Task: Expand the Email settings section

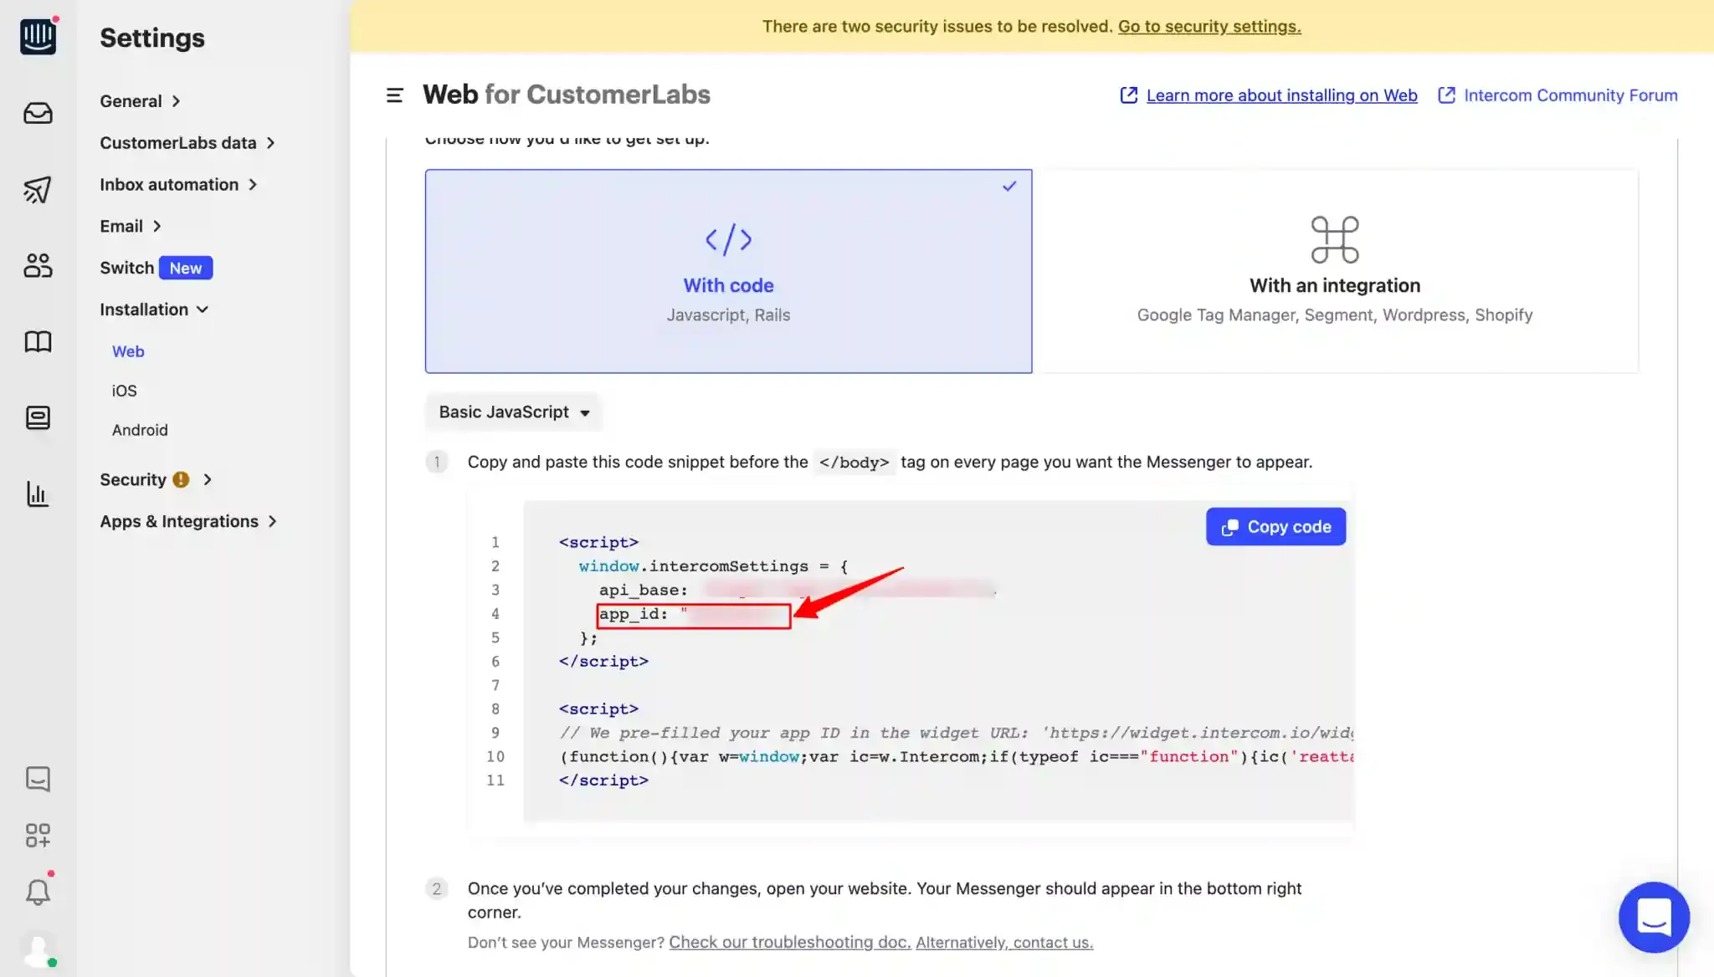Action: (x=131, y=227)
